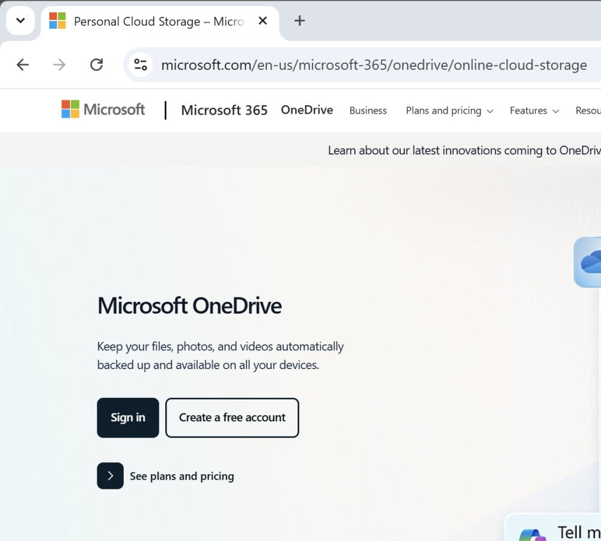Screen dimensions: 601x541
Task: Open a new tab with plus icon
Action: point(299,20)
